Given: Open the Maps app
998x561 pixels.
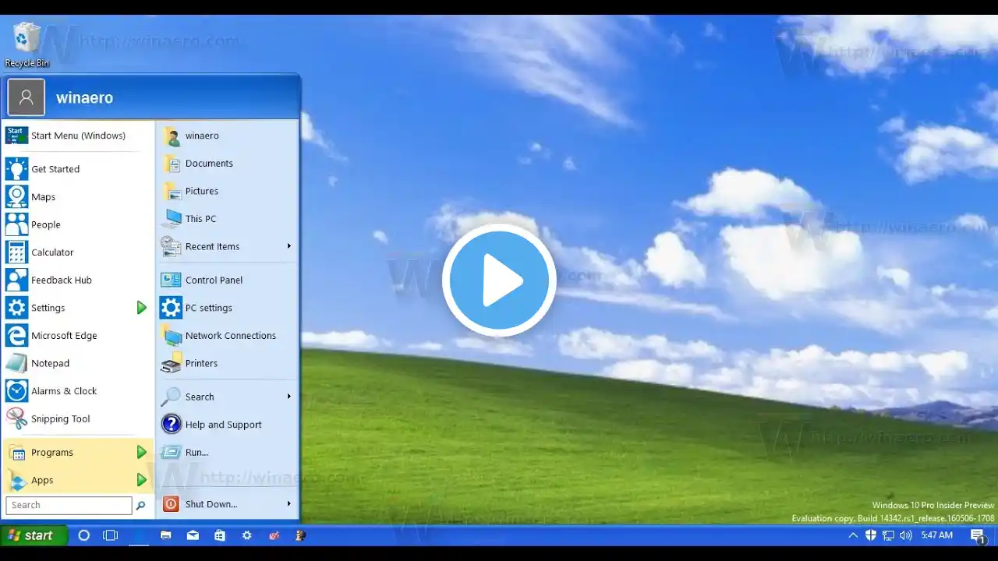Looking at the screenshot, I should coord(78,197).
